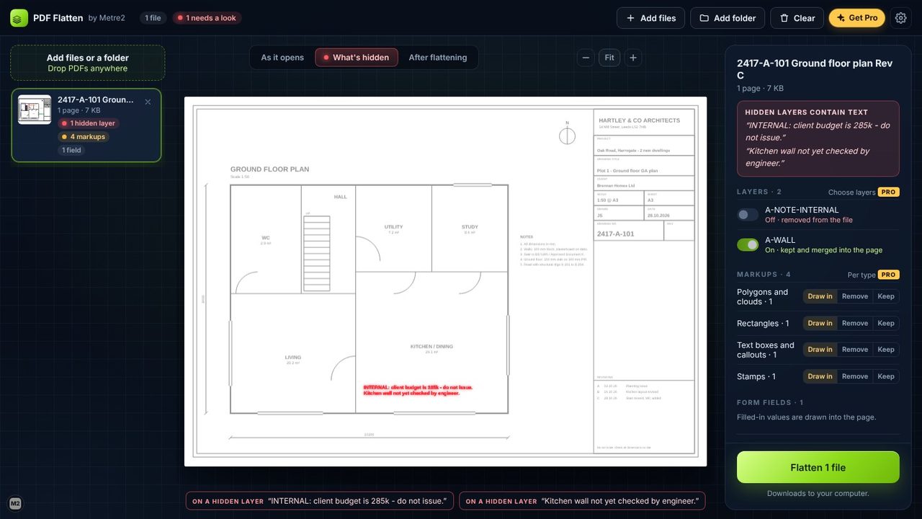The image size is (922, 519).
Task: Open Per type Pro option
Action: 873,275
